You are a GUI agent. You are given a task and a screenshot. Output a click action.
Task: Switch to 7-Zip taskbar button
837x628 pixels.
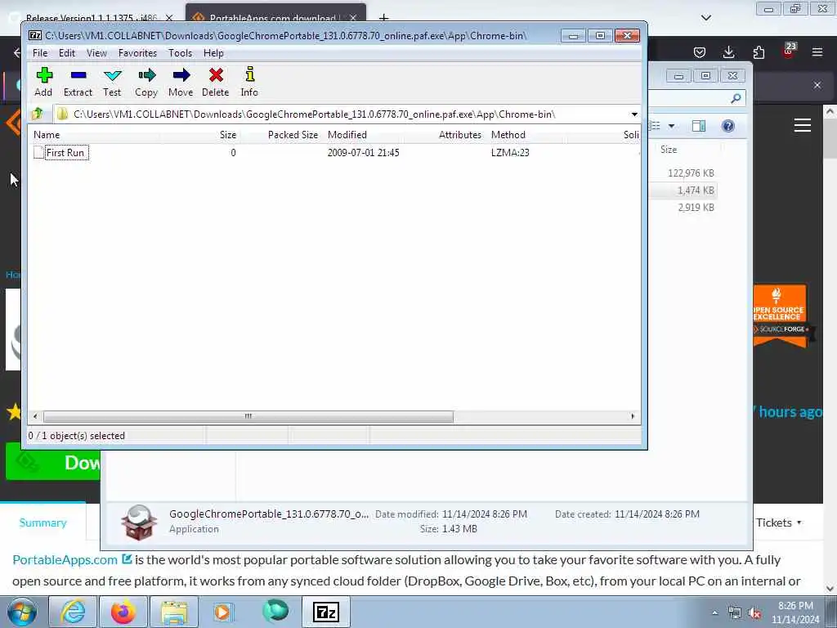coord(325,612)
